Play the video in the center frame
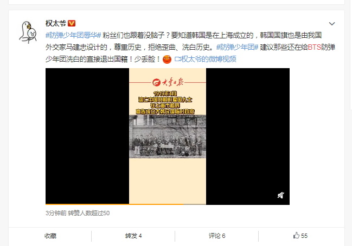This screenshot has width=352, height=246. click(168, 136)
